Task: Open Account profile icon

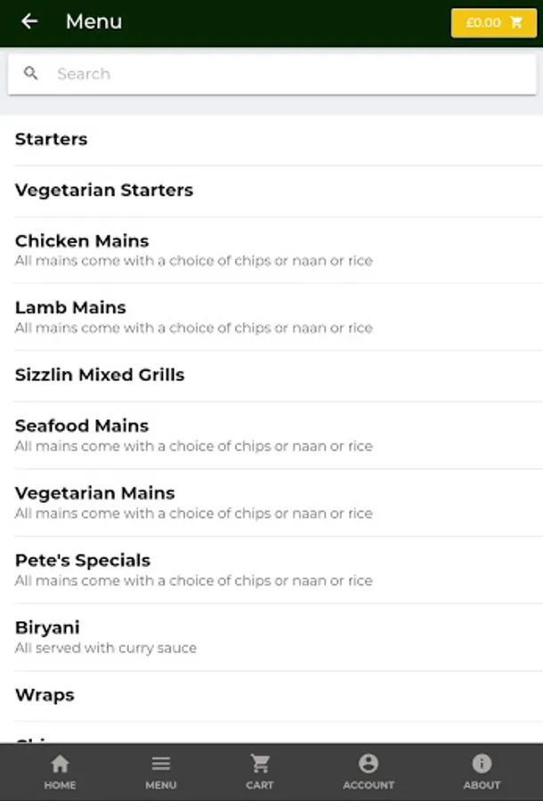Action: 368,771
